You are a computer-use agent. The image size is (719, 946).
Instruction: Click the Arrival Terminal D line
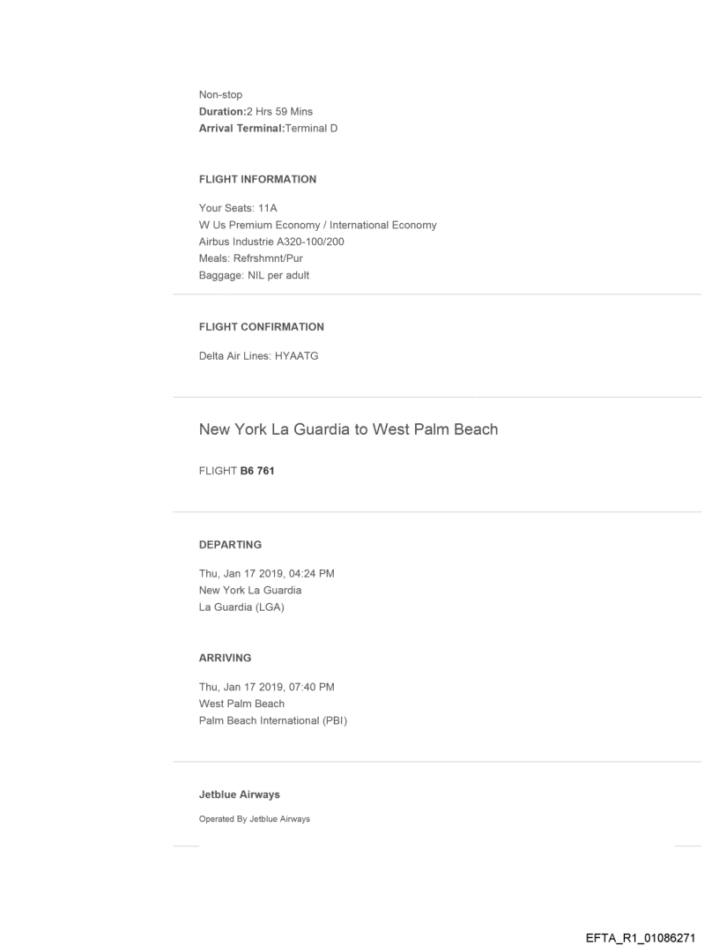point(269,129)
